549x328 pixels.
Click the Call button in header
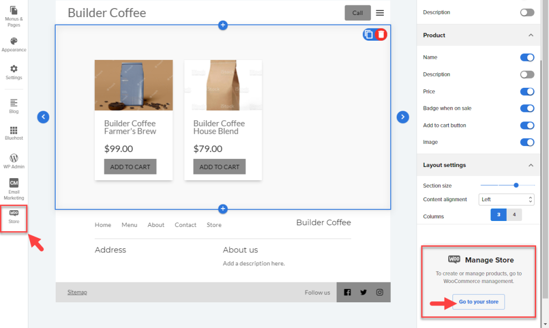point(358,13)
